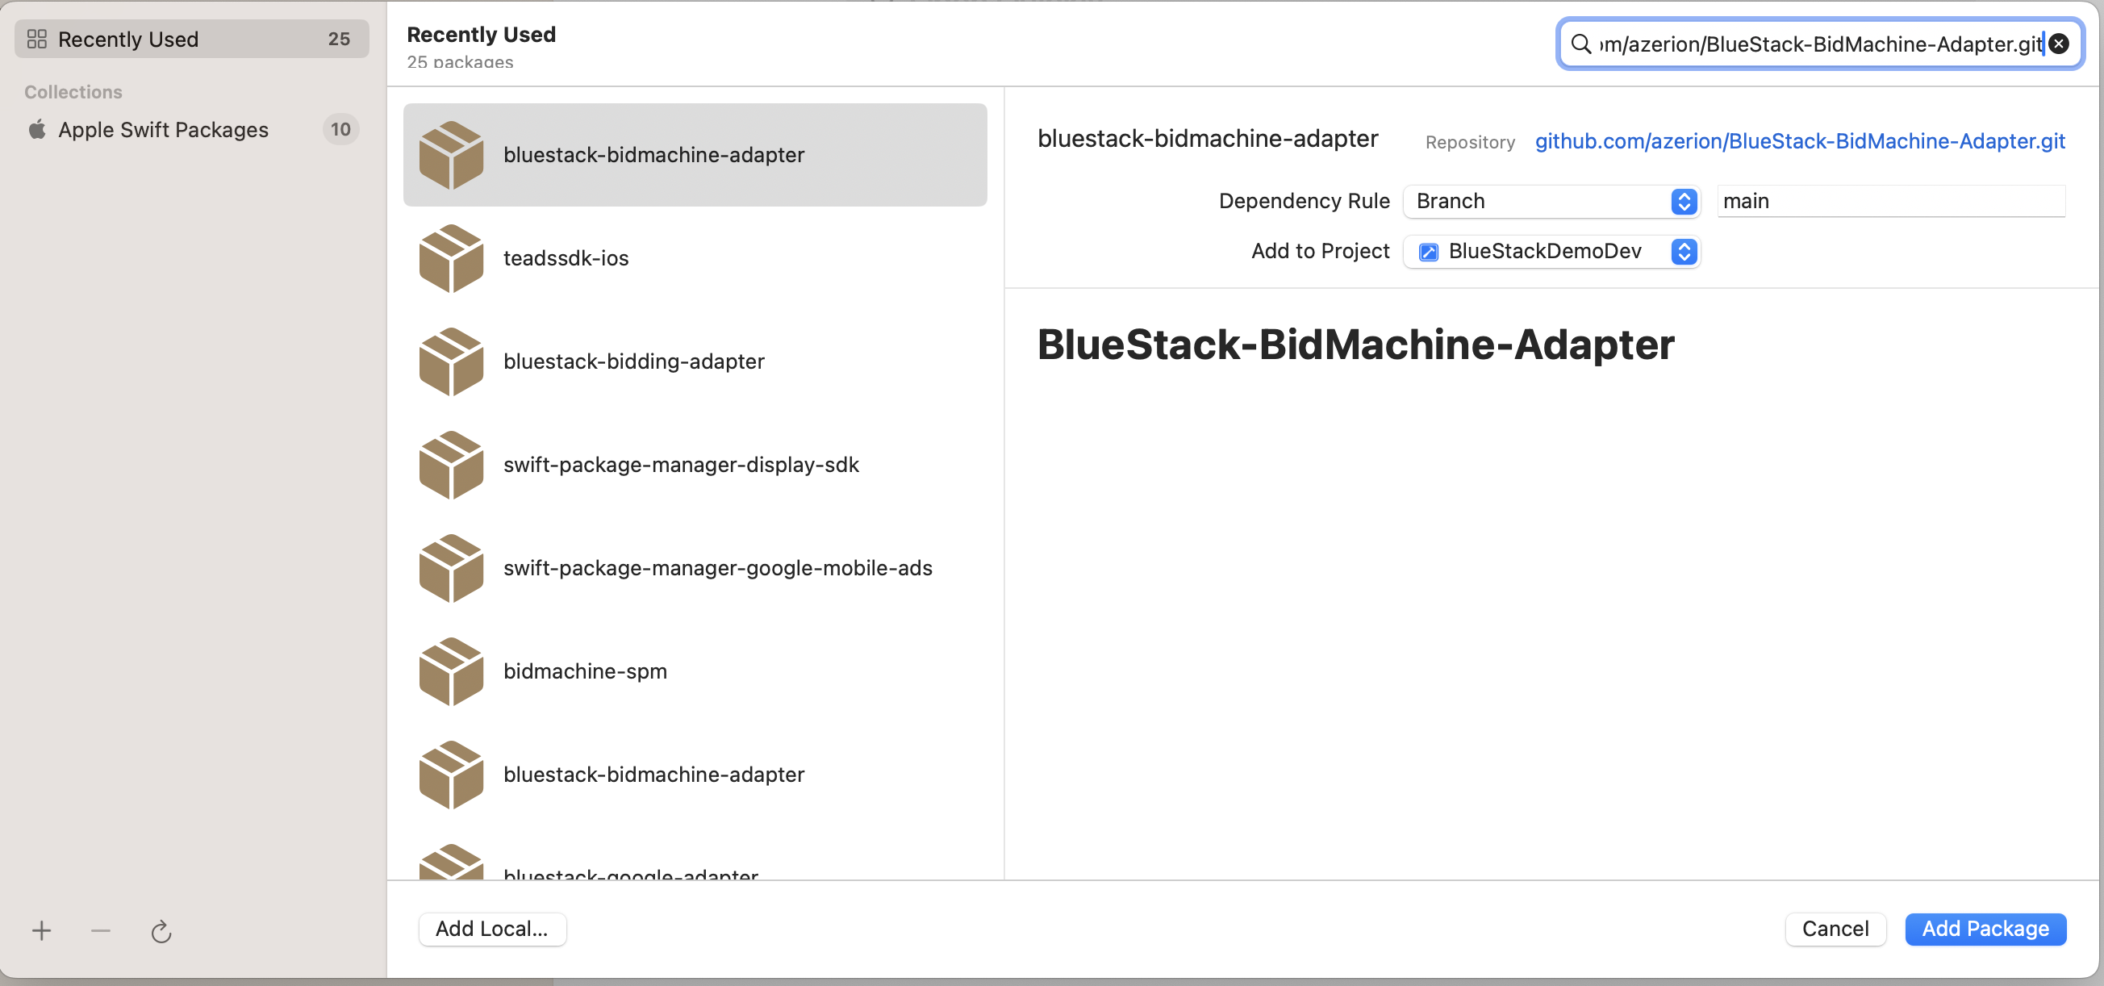Select the teadssdk-ios package name
Image resolution: width=2104 pixels, height=986 pixels.
click(566, 258)
